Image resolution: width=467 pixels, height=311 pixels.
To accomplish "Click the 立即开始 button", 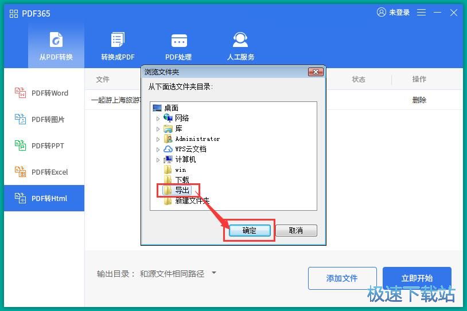I will click(x=417, y=278).
